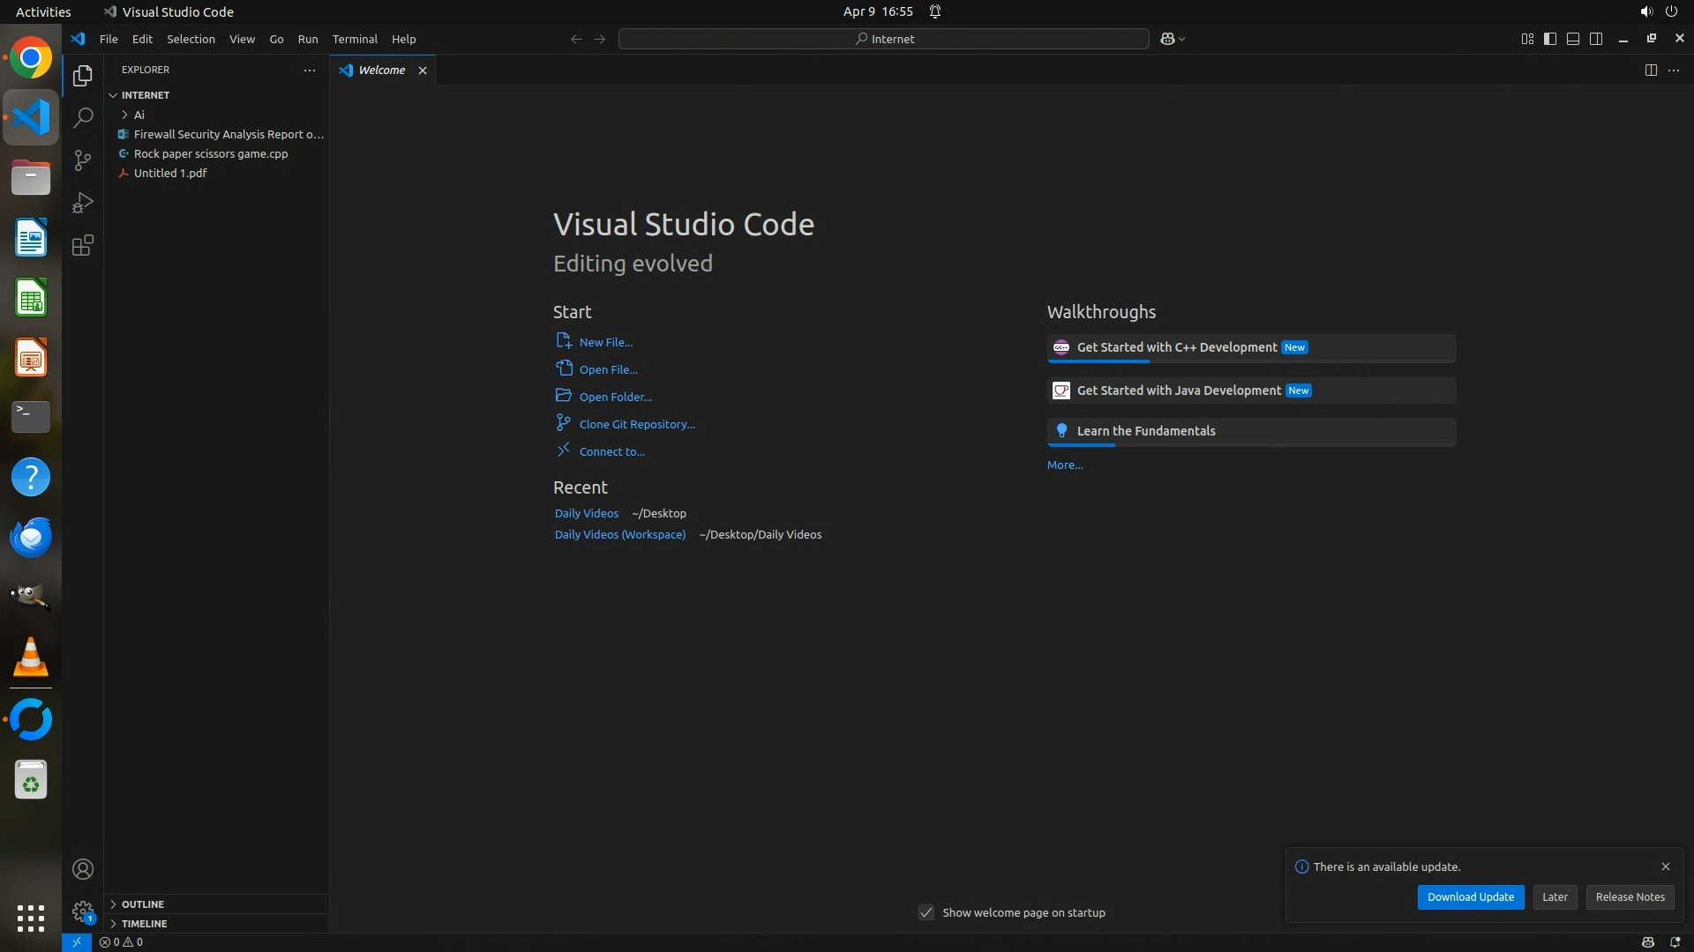Toggle the bottom panel layout button
This screenshot has height=952, width=1694.
1573,39
